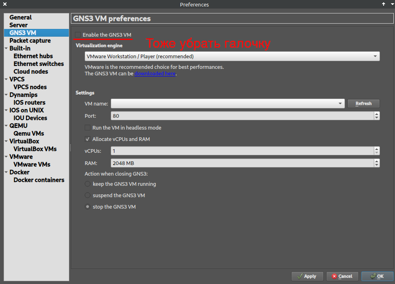Open Qemu VMs settings
This screenshot has width=395, height=284.
29,134
